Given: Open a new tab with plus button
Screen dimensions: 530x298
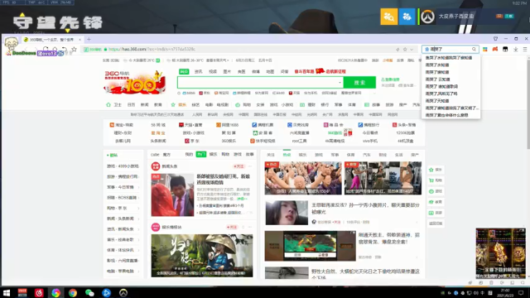Looking at the screenshot, I should click(89, 39).
